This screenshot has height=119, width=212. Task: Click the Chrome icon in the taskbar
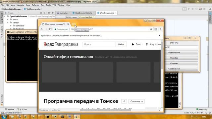tap(77, 117)
